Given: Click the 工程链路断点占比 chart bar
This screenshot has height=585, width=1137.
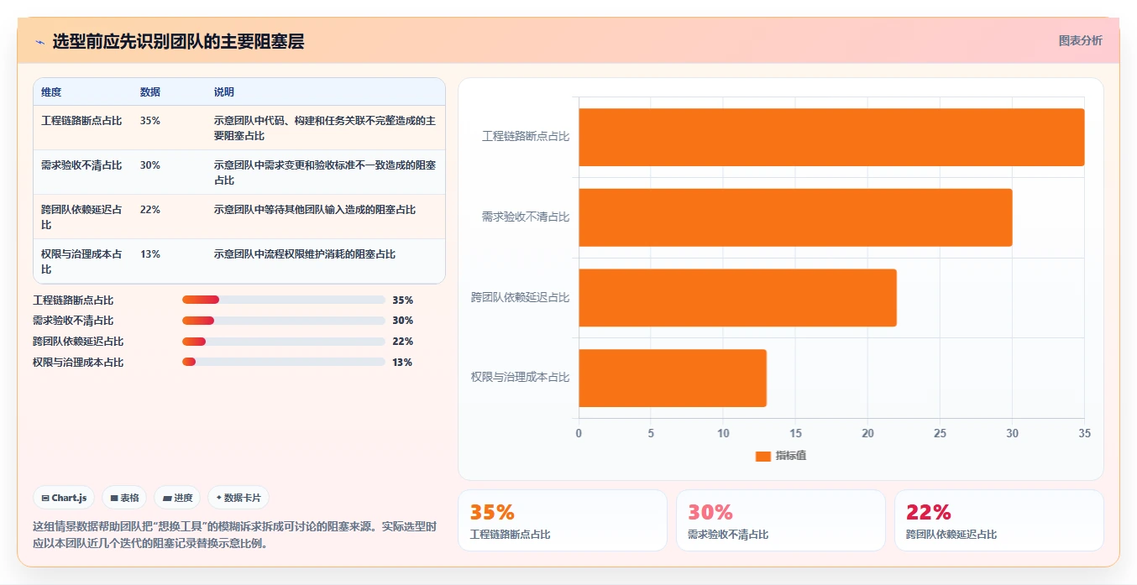Looking at the screenshot, I should 831,137.
